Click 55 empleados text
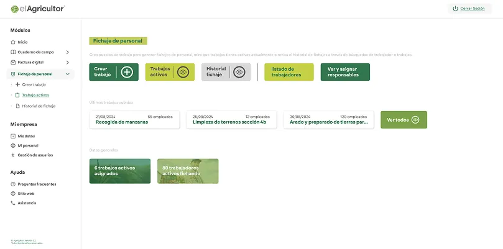The width and height of the screenshot is (503, 249). click(x=160, y=117)
